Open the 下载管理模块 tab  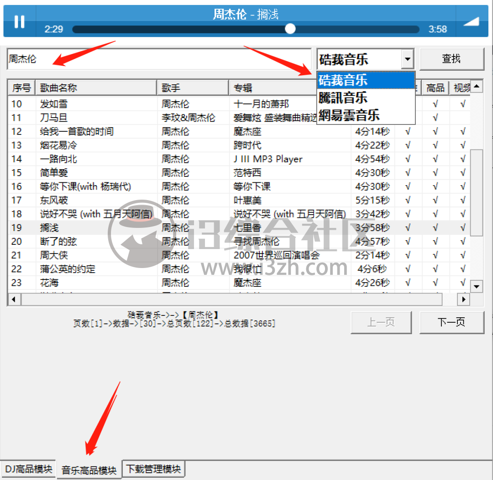pos(153,469)
